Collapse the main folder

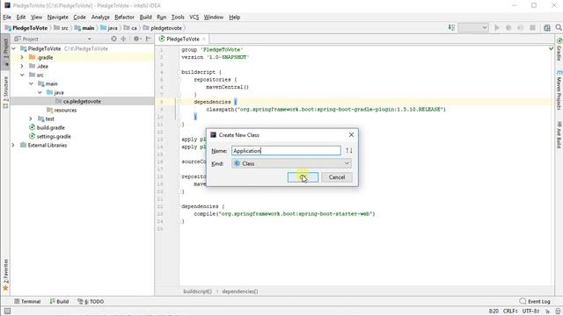click(32, 83)
